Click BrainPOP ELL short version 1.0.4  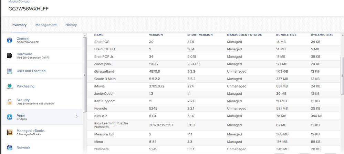click(191, 49)
